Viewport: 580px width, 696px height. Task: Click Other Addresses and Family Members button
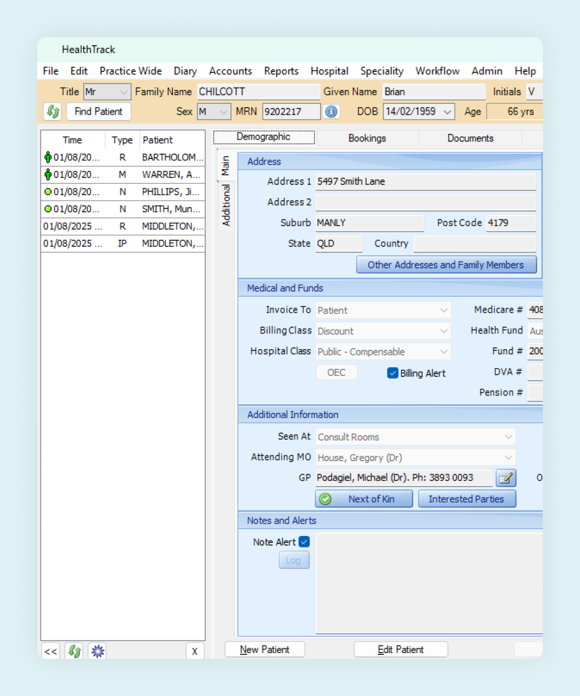tap(446, 264)
